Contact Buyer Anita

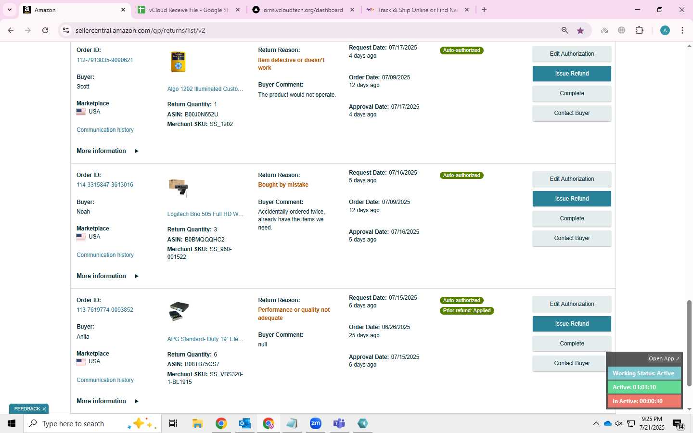[x=572, y=363]
